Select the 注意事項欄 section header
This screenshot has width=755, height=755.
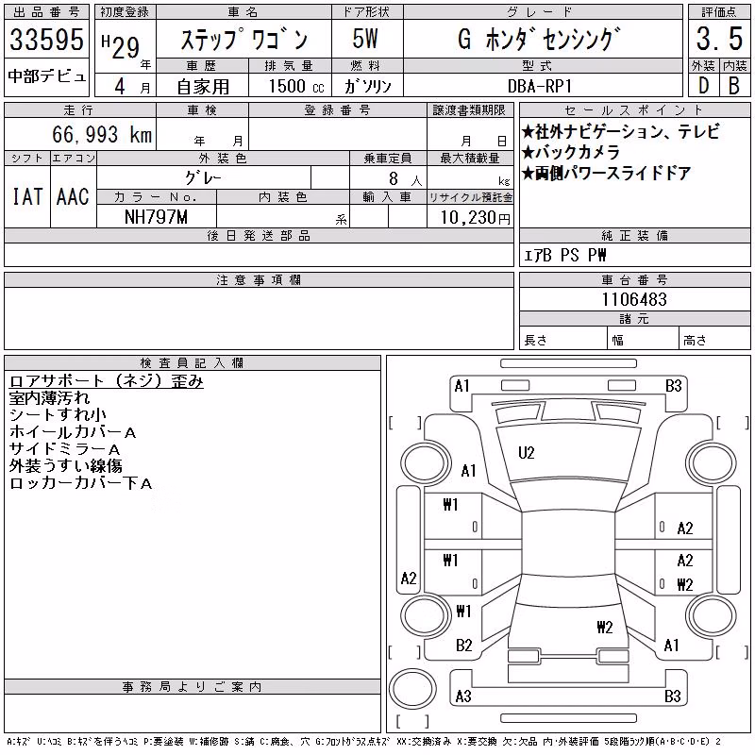pos(259,279)
